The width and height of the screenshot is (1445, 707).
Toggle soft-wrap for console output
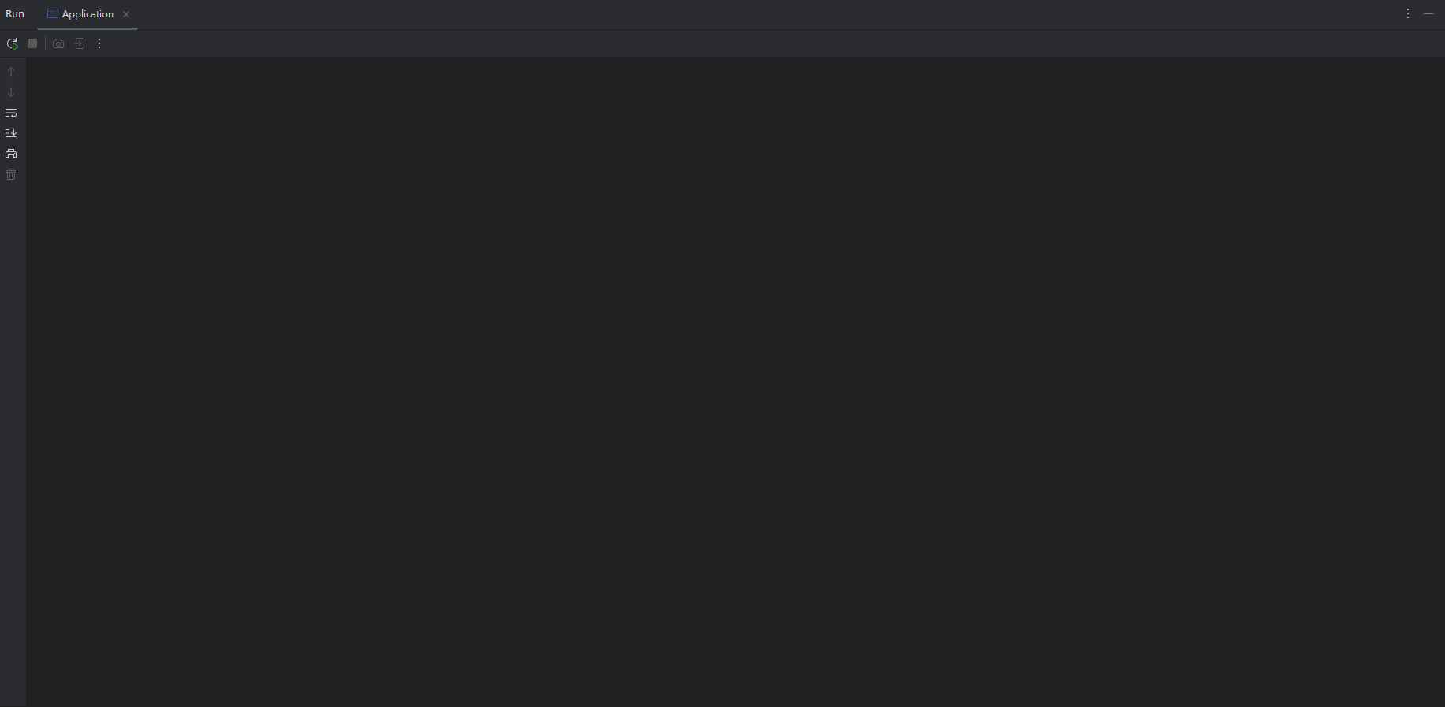[x=11, y=113]
